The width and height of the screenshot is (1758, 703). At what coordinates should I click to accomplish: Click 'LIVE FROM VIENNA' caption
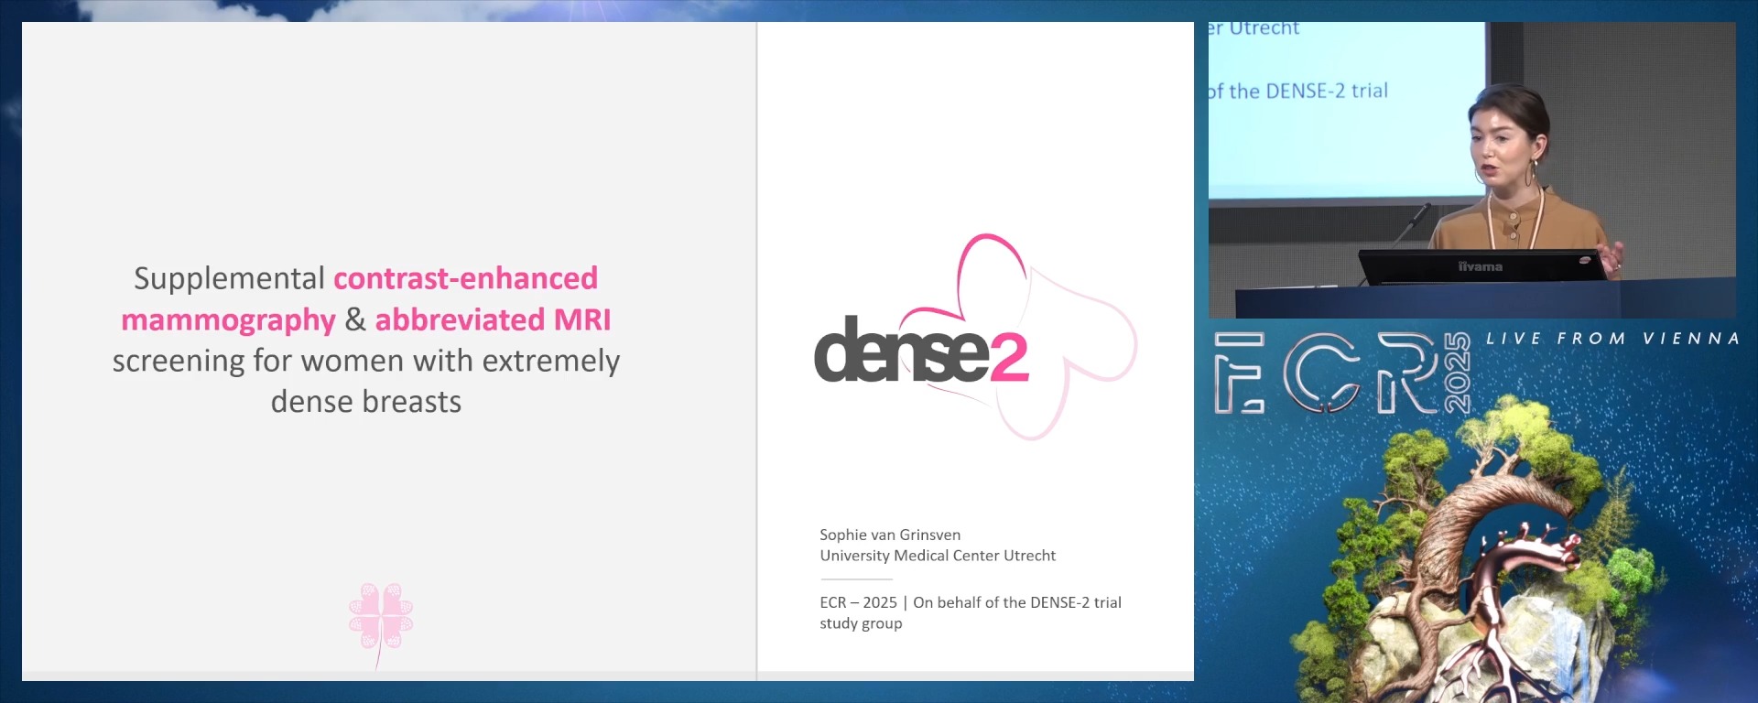1612,339
